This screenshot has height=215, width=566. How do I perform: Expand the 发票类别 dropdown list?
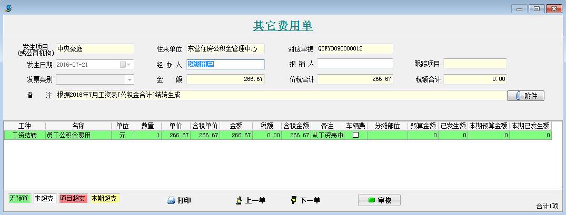pos(129,79)
